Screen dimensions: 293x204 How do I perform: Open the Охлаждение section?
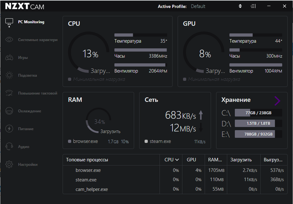tap(30, 111)
